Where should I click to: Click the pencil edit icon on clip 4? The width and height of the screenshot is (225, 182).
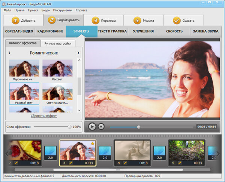125,163
